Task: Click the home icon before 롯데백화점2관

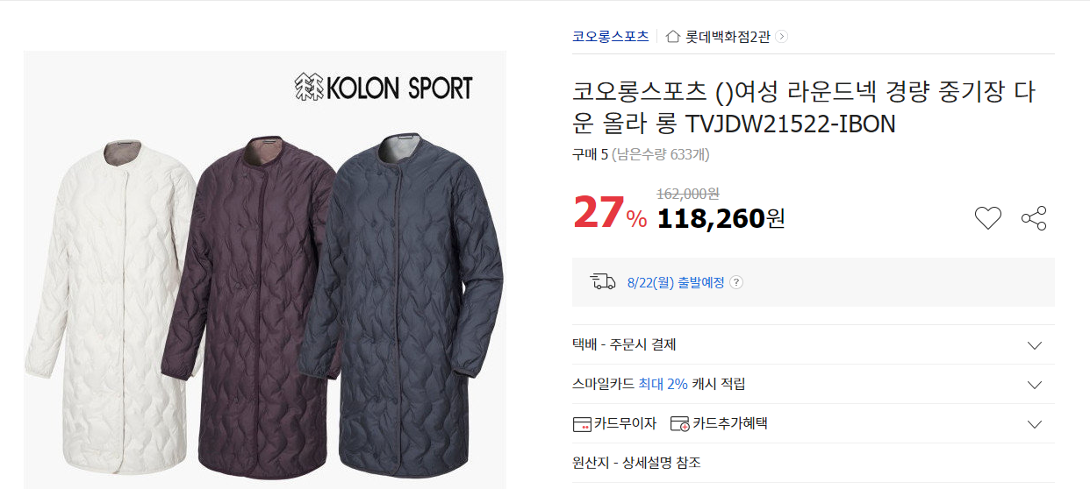Action: pyautogui.click(x=673, y=37)
